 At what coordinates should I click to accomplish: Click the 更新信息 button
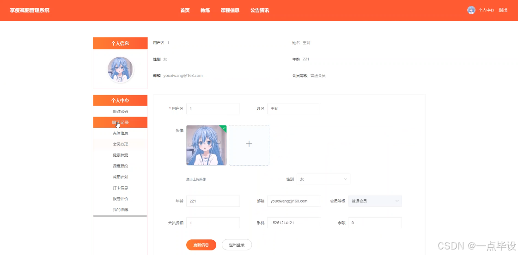(x=201, y=245)
